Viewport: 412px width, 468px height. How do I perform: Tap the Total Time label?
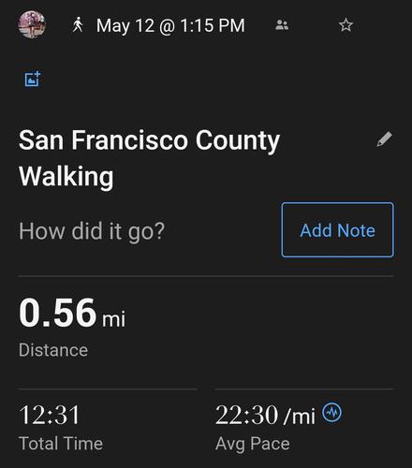[61, 444]
